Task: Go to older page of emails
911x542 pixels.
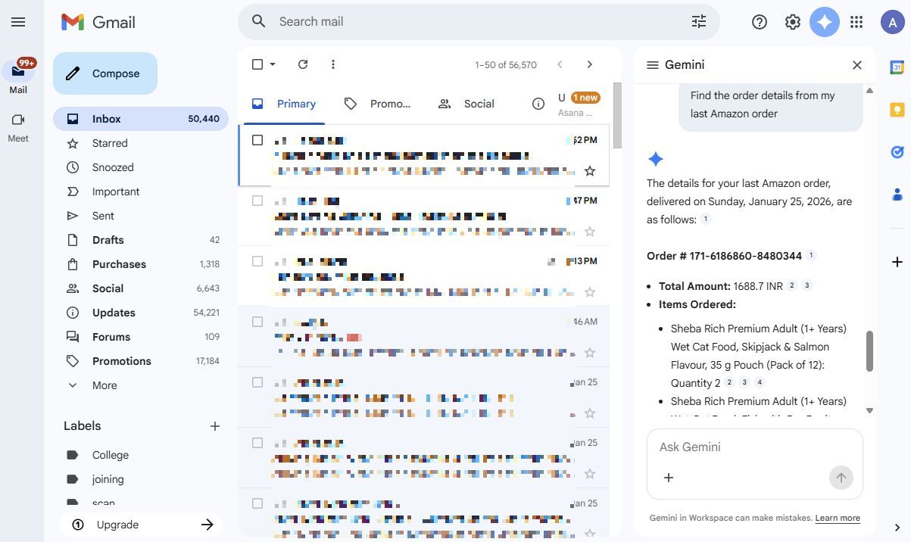Action: [589, 64]
